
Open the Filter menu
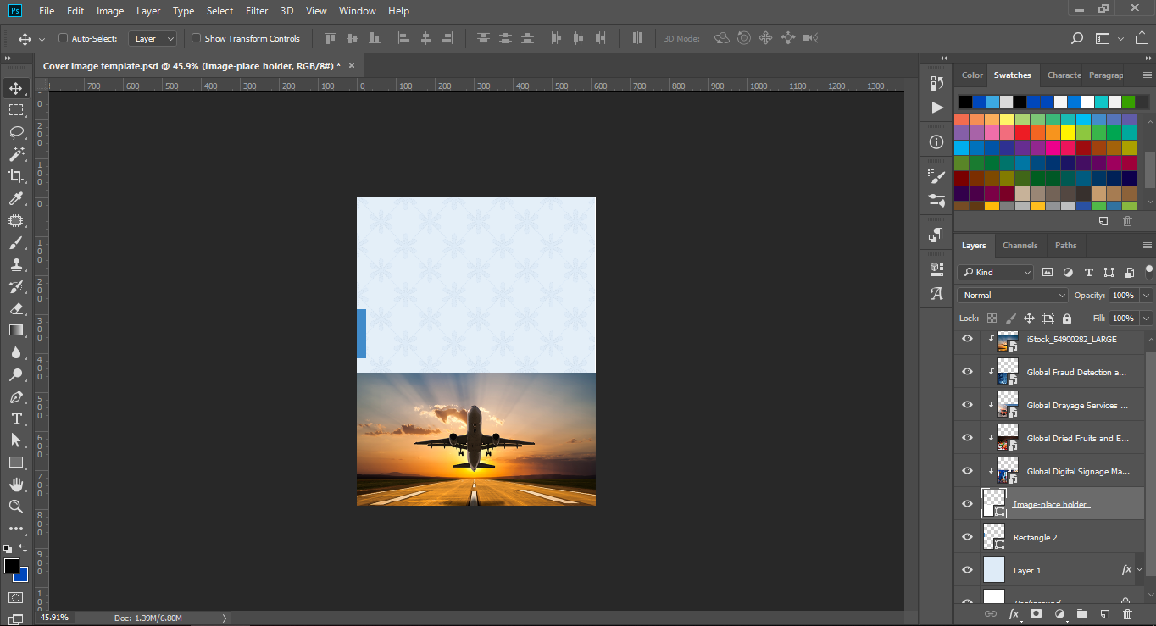[256, 10]
